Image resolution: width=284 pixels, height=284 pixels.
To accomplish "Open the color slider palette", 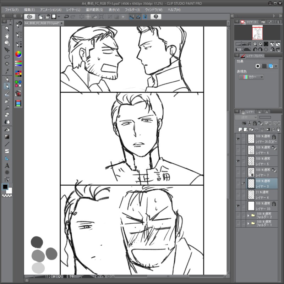I will [18, 64].
